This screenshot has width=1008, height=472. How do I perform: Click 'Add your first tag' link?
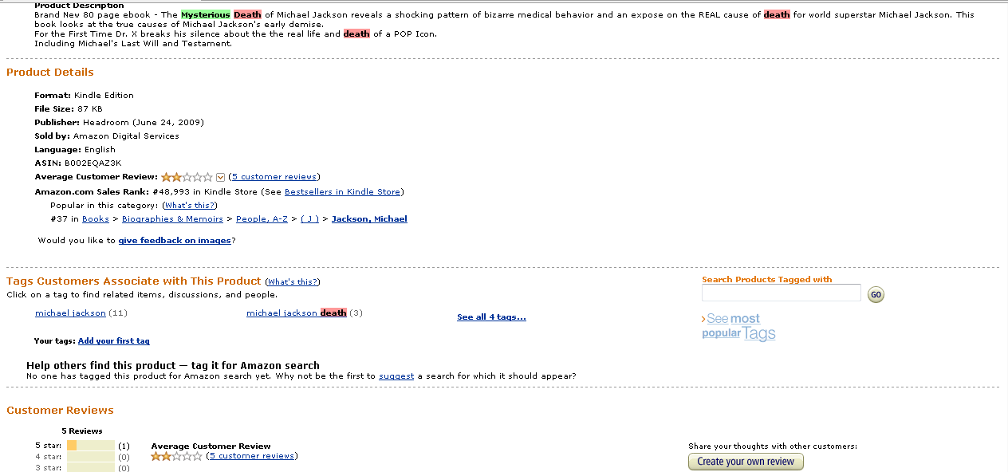114,341
